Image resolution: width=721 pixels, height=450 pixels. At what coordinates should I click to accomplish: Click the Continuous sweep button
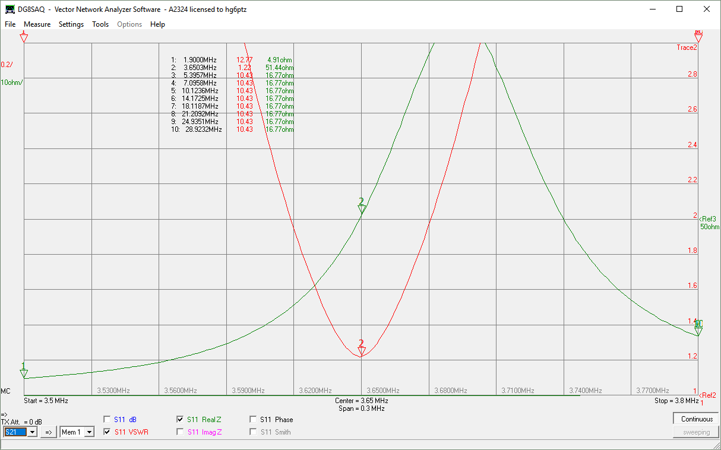pos(697,419)
